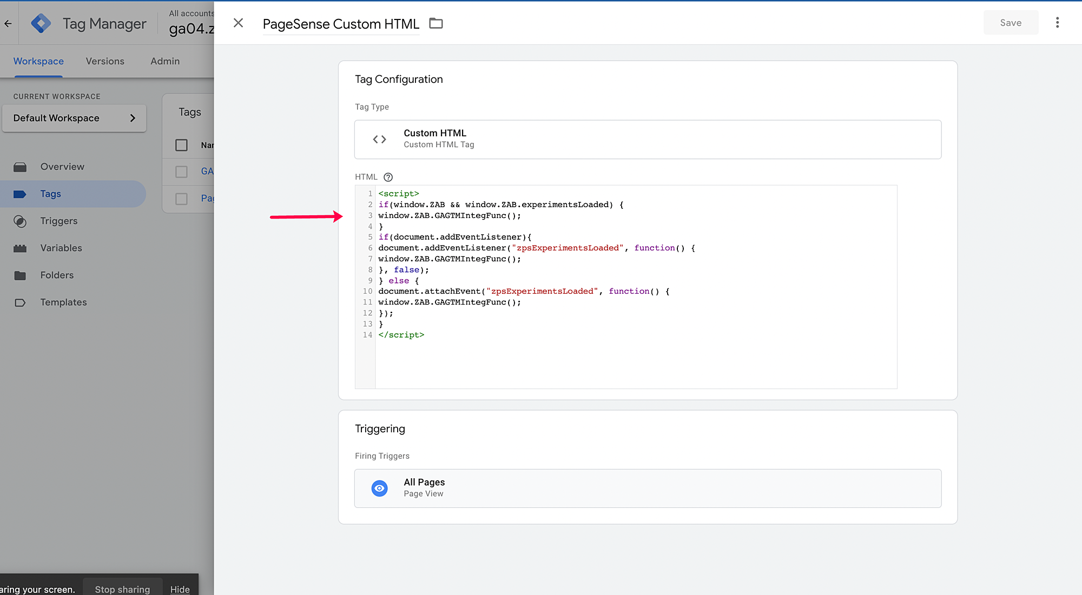Click the back arrow icon
This screenshot has width=1082, height=595.
pyautogui.click(x=8, y=23)
